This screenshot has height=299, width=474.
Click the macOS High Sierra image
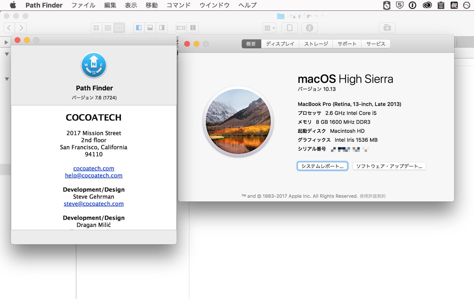238,122
